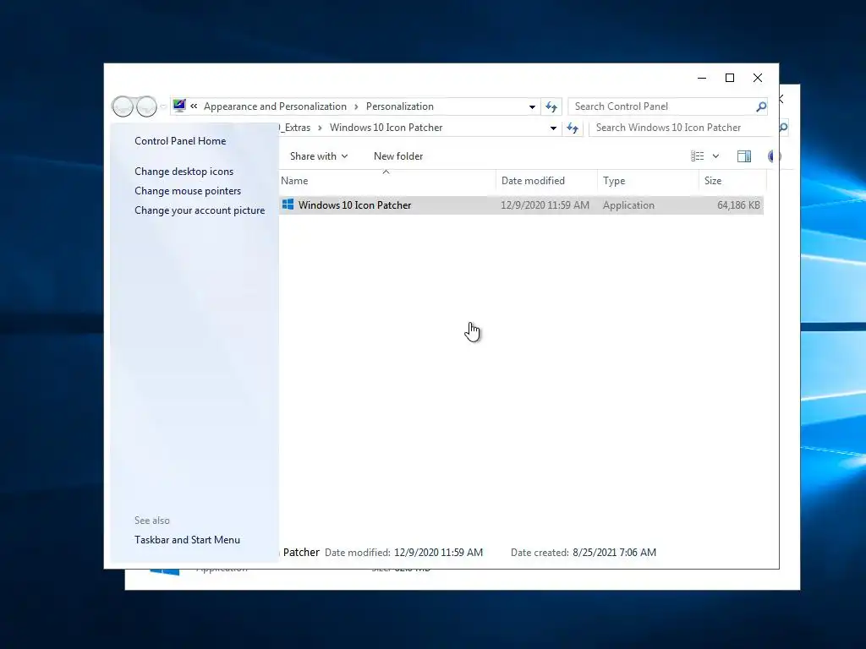Click Date modified value in details pane

[x=439, y=553]
